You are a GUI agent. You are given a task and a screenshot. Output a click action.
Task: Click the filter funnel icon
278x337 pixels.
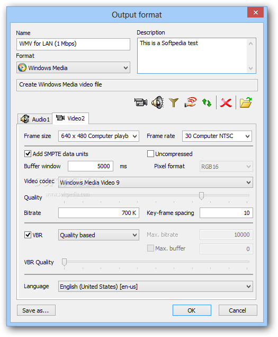click(174, 102)
